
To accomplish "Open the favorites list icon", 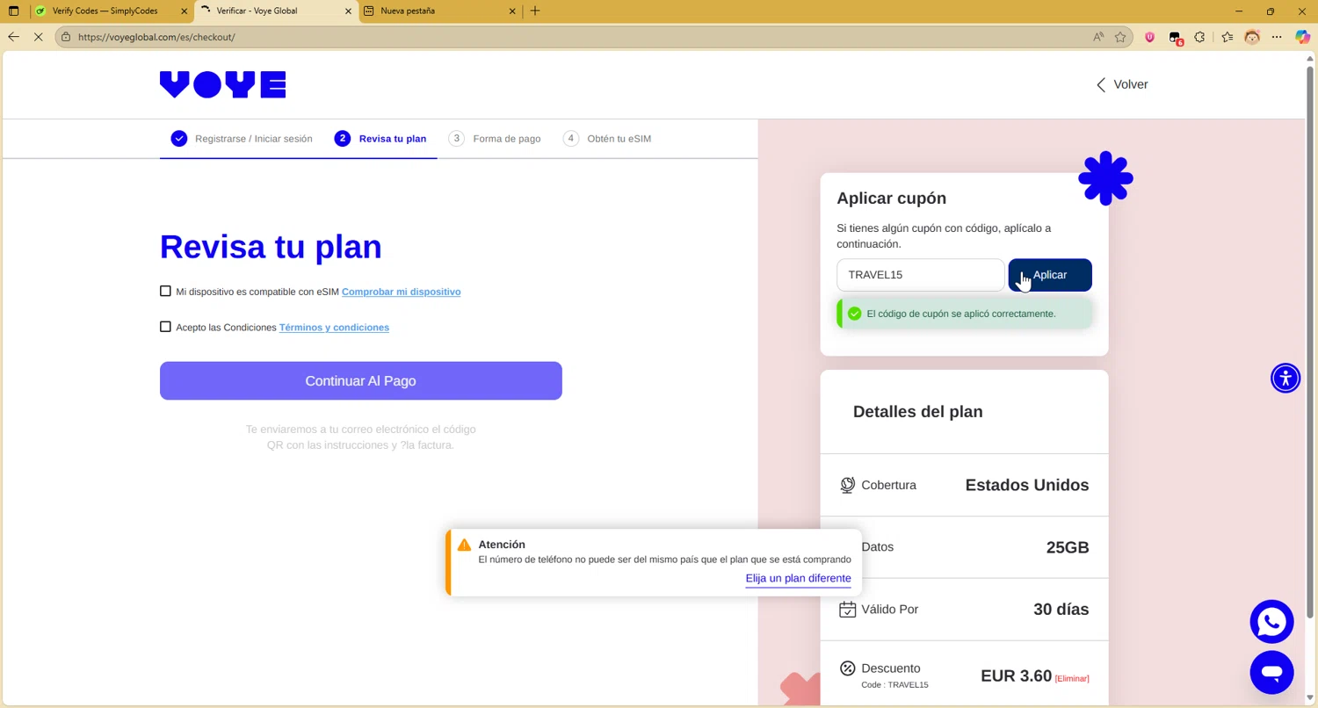I will [x=1227, y=37].
